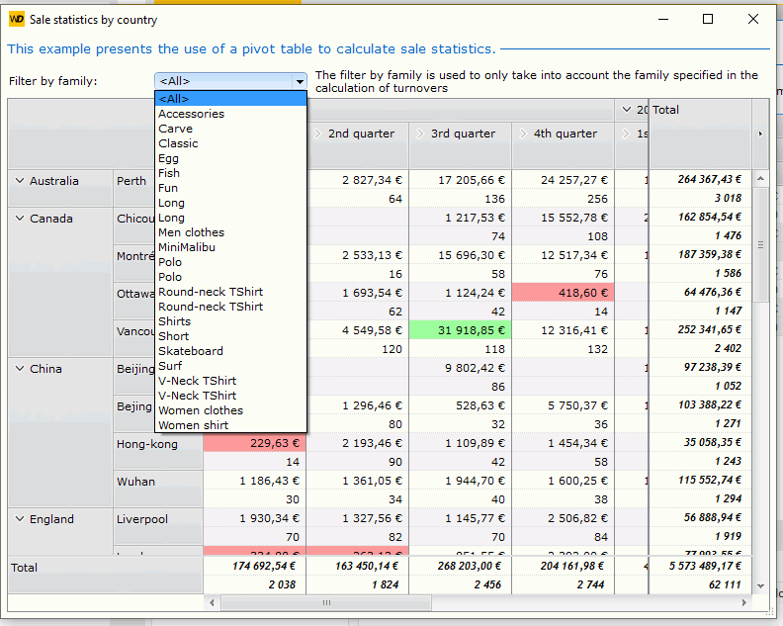
Task: Click the horizontal scrollbar left arrow
Action: (x=212, y=603)
